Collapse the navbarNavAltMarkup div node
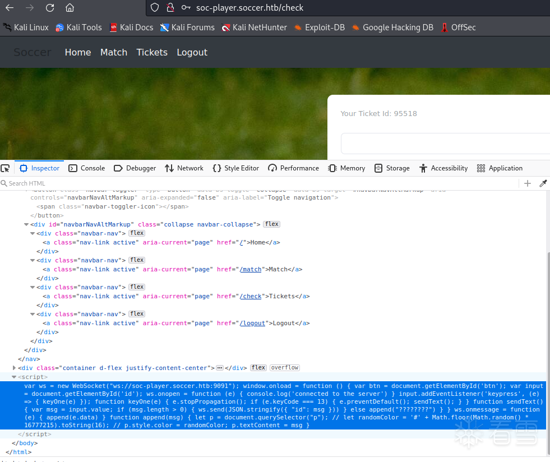Screen dimensions: 550x462 [26, 224]
